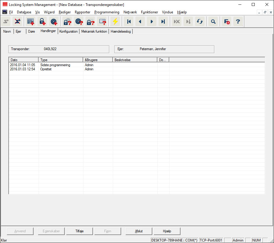Click the add new transponder icon
Screen dimensions: 274x243
[53, 21]
